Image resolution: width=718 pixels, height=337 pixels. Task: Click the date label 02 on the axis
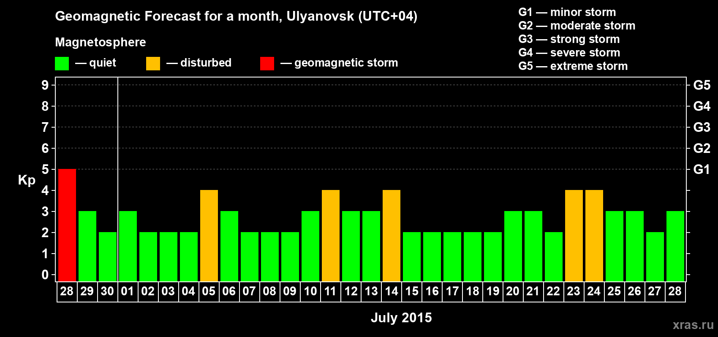coord(148,291)
